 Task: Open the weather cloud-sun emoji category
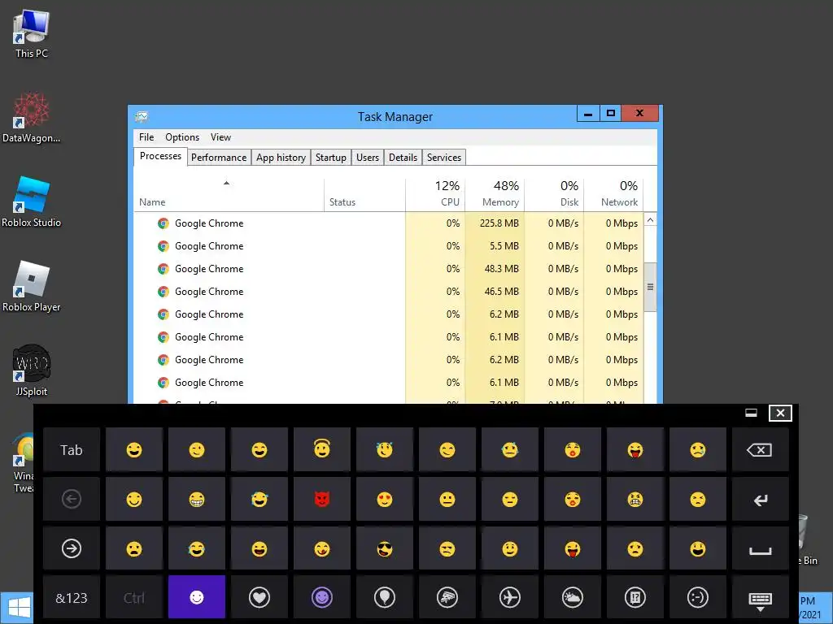pos(572,597)
